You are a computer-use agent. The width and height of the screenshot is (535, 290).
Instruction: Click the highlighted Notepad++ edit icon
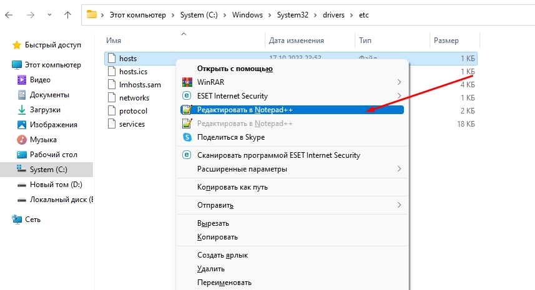(x=186, y=110)
